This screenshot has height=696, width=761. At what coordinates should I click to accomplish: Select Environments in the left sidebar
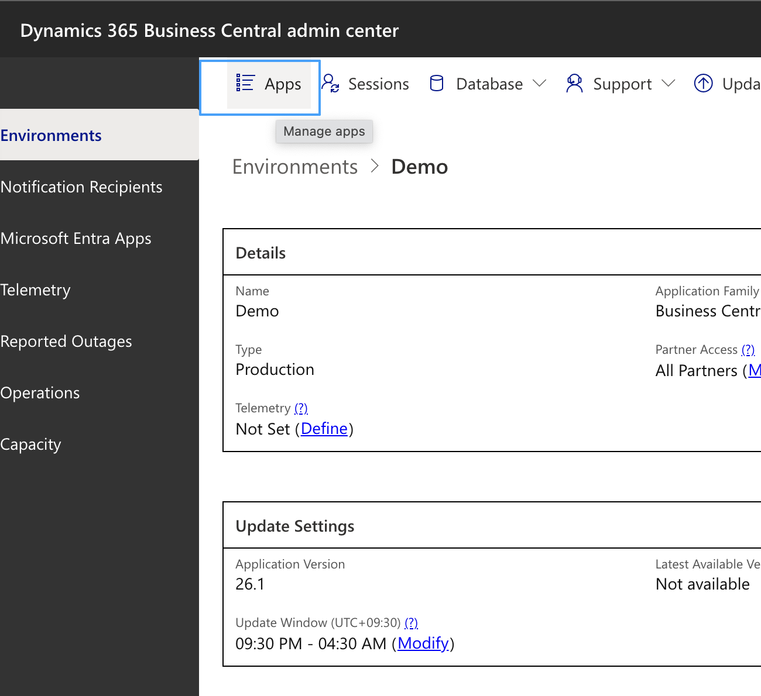(x=51, y=135)
